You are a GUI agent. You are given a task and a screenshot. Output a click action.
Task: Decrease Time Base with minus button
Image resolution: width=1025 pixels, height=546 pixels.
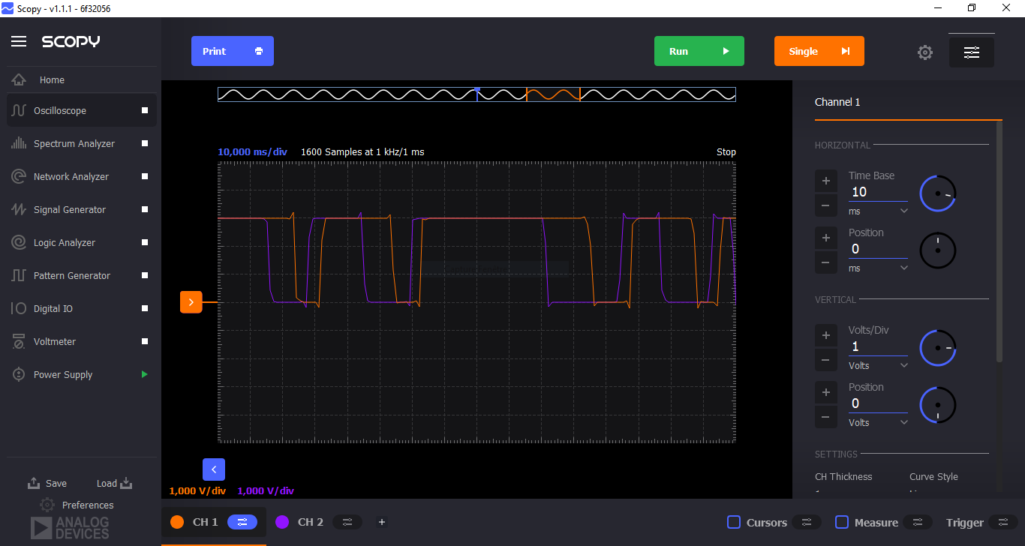(x=825, y=205)
